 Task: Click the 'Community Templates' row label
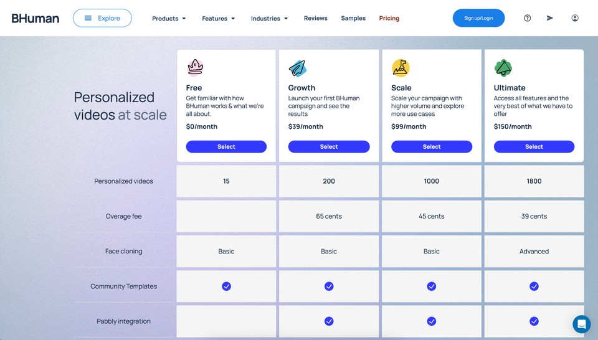point(123,286)
